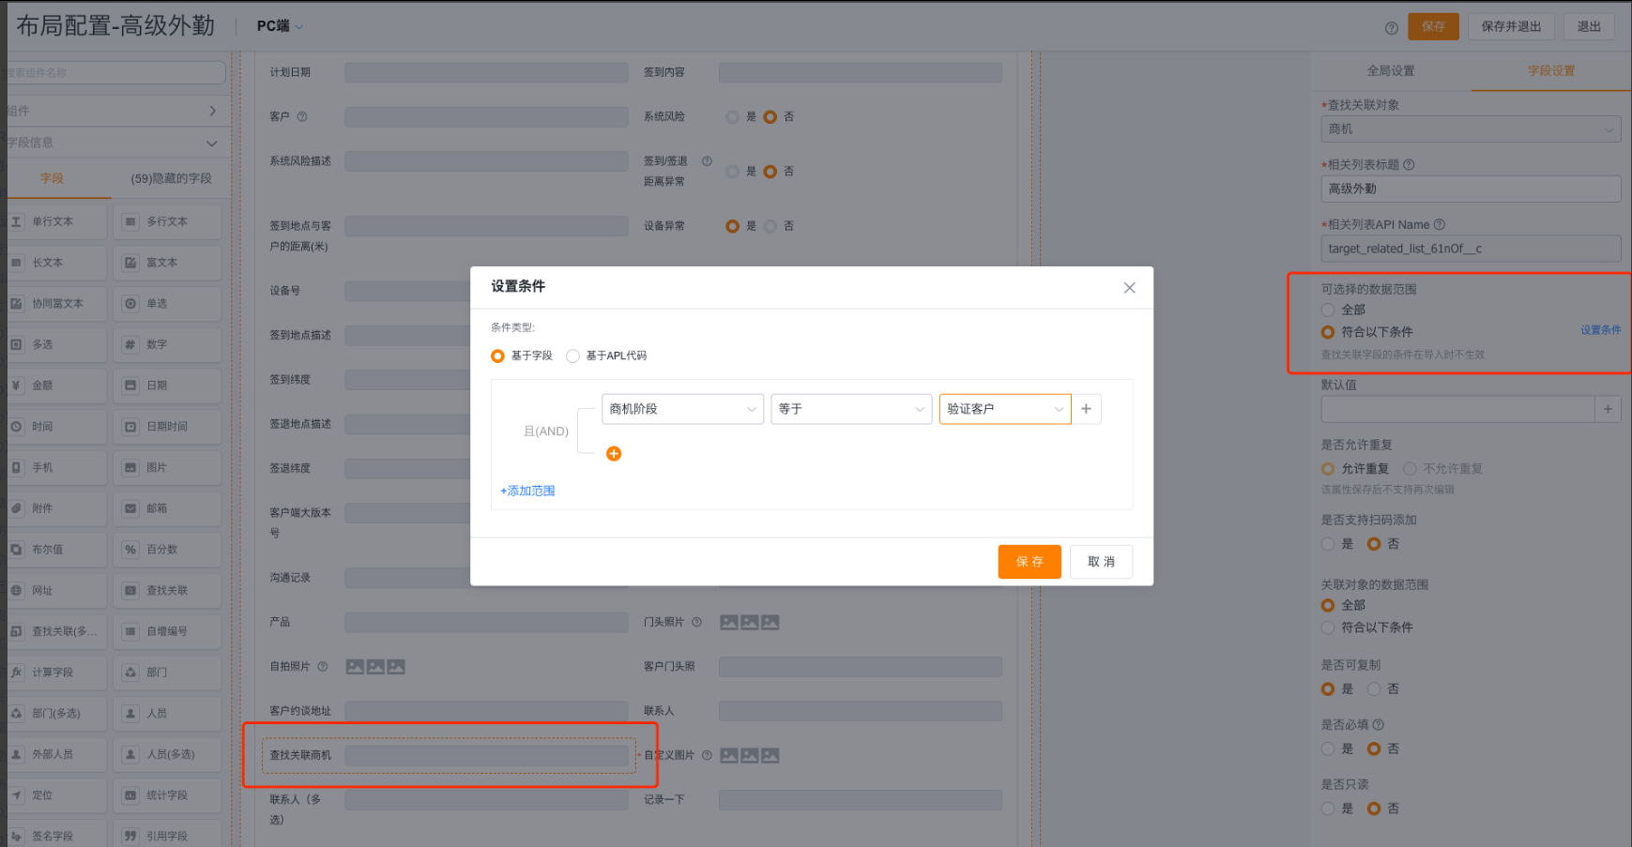Viewport: 1632px width, 847px height.
Task: Select the 符合以下条件 radio under 可选择的数据范围
Action: [x=1327, y=331]
